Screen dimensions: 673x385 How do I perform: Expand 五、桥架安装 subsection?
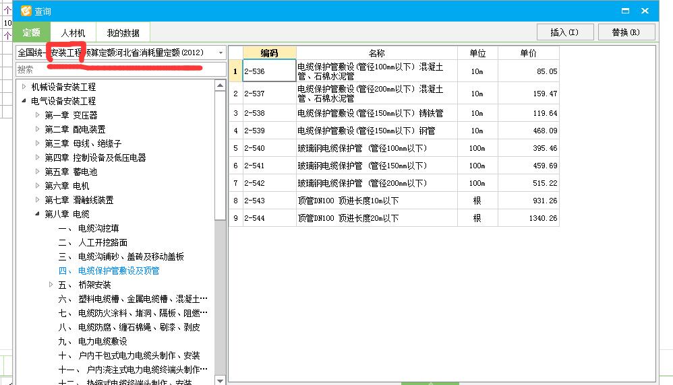(51, 284)
